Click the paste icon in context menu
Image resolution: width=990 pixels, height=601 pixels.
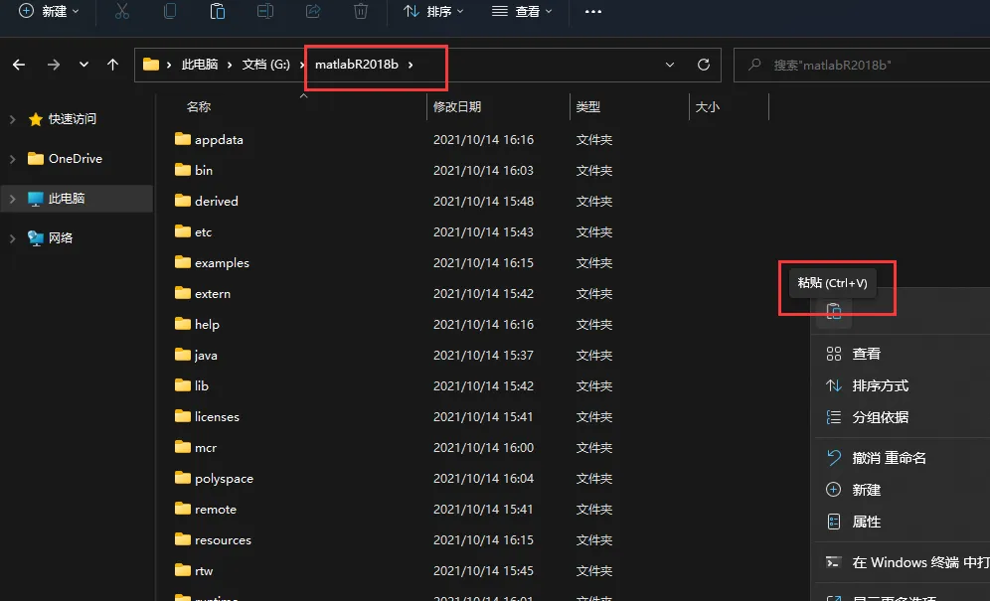click(834, 312)
